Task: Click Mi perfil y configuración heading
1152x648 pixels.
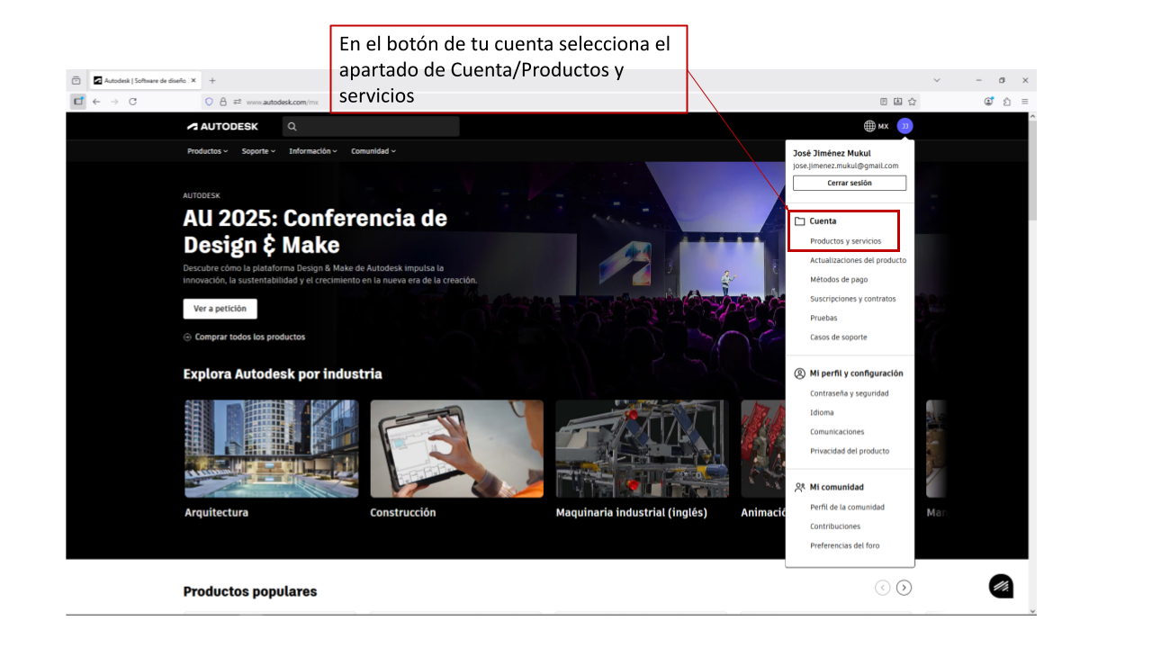Action: [x=856, y=373]
